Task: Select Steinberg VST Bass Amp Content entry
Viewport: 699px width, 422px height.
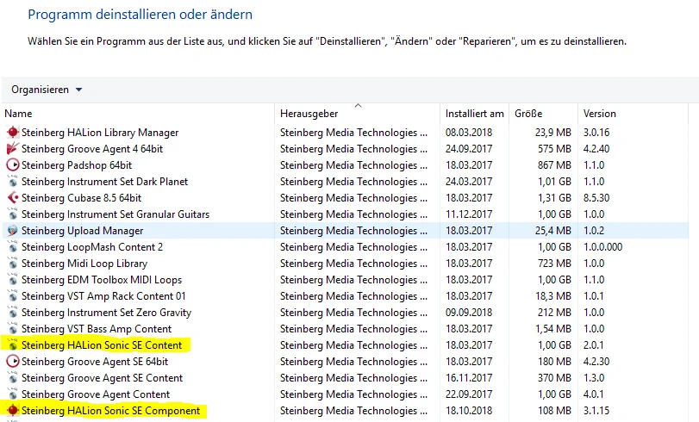Action: pyautogui.click(x=97, y=329)
